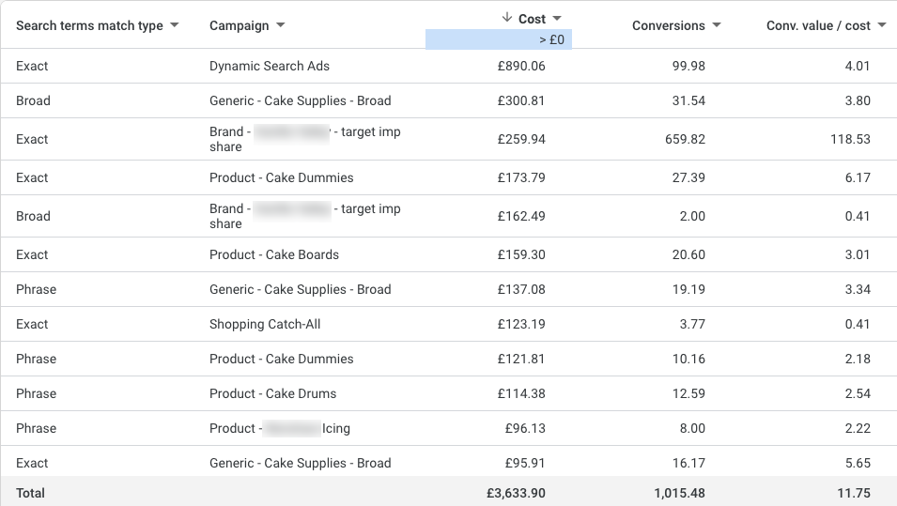
Task: Click the £890.06 cost value
Action: point(521,66)
